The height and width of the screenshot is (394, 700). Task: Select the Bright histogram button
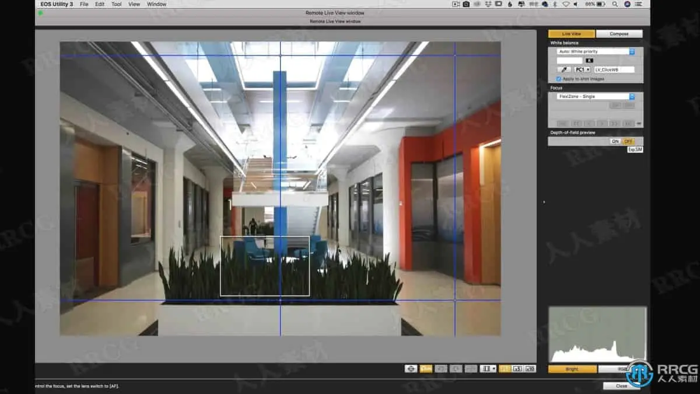(x=572, y=369)
